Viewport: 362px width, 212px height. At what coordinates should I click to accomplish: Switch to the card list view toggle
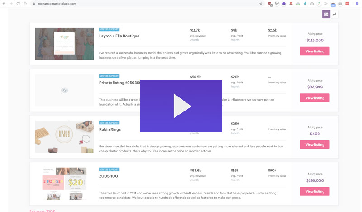[x=326, y=14]
